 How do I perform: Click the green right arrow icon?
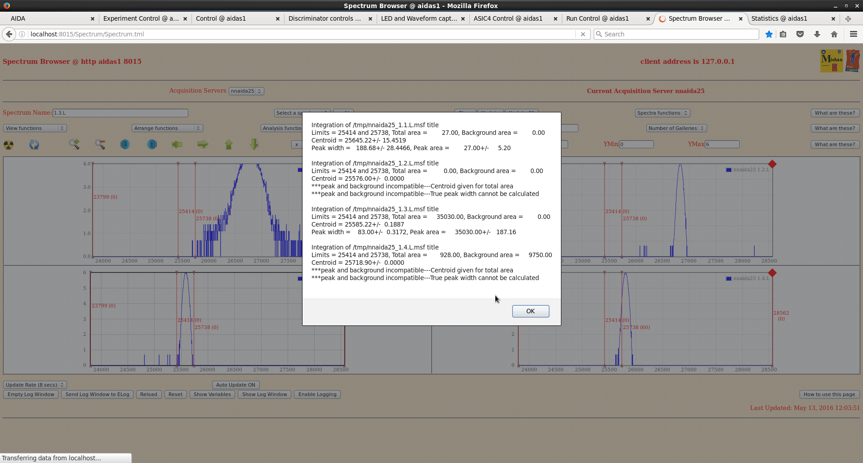[x=203, y=144]
